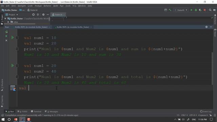Image resolution: width=217 pixels, height=122 pixels.
Task: Open Project panel settings gear
Action: 43,15
